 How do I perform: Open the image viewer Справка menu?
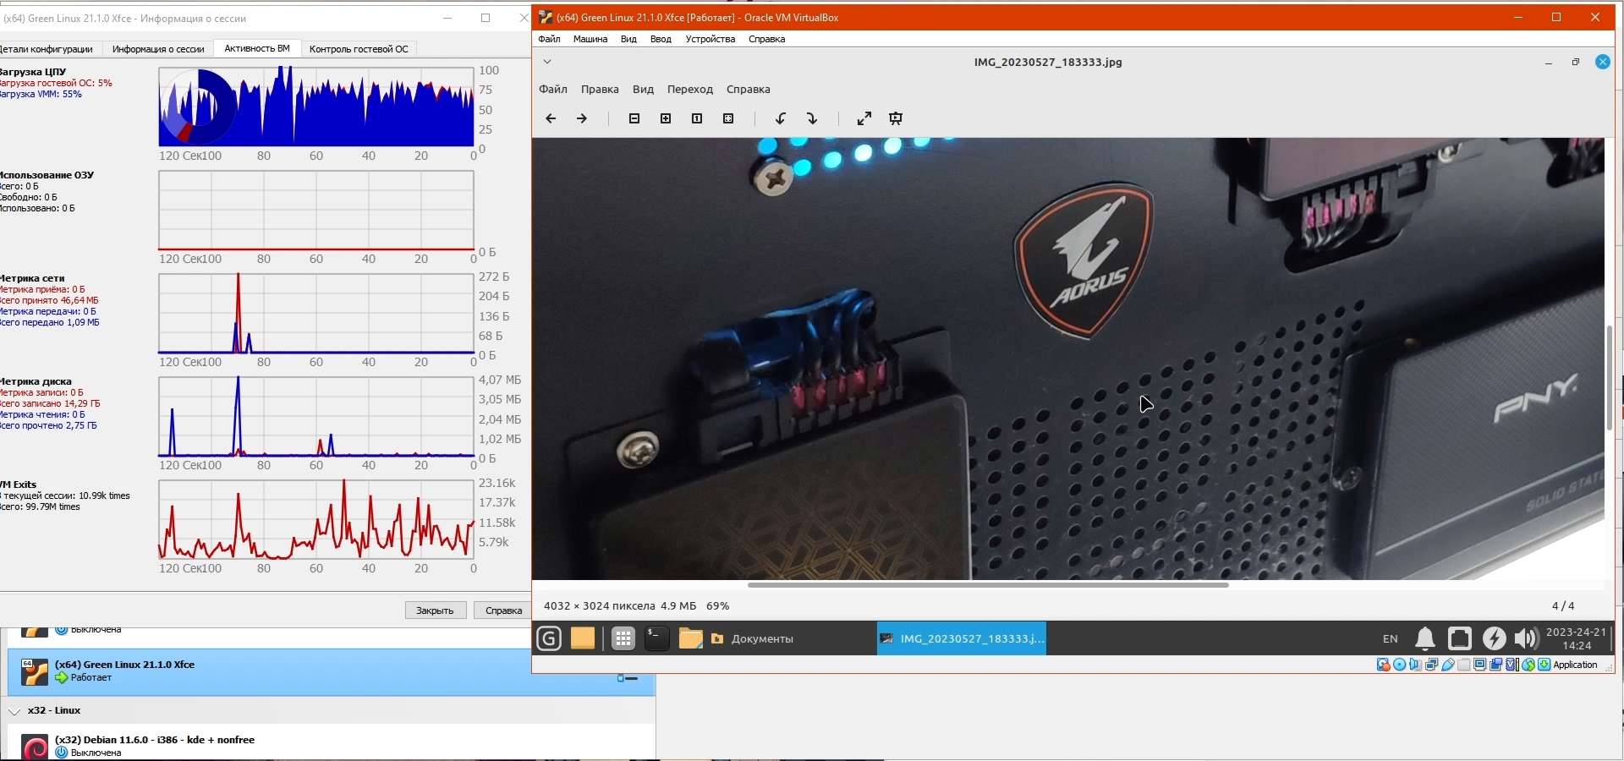749,90
